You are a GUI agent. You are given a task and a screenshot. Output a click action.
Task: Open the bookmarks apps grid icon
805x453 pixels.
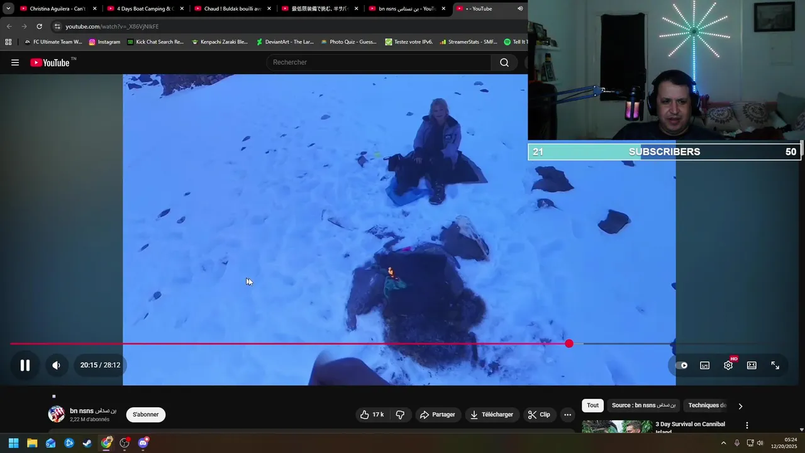8,42
